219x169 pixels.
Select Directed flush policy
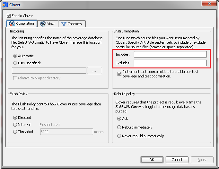(15, 118)
